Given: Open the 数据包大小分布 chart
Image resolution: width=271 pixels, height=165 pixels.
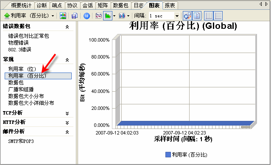Looking at the screenshot, I should coord(26,96).
